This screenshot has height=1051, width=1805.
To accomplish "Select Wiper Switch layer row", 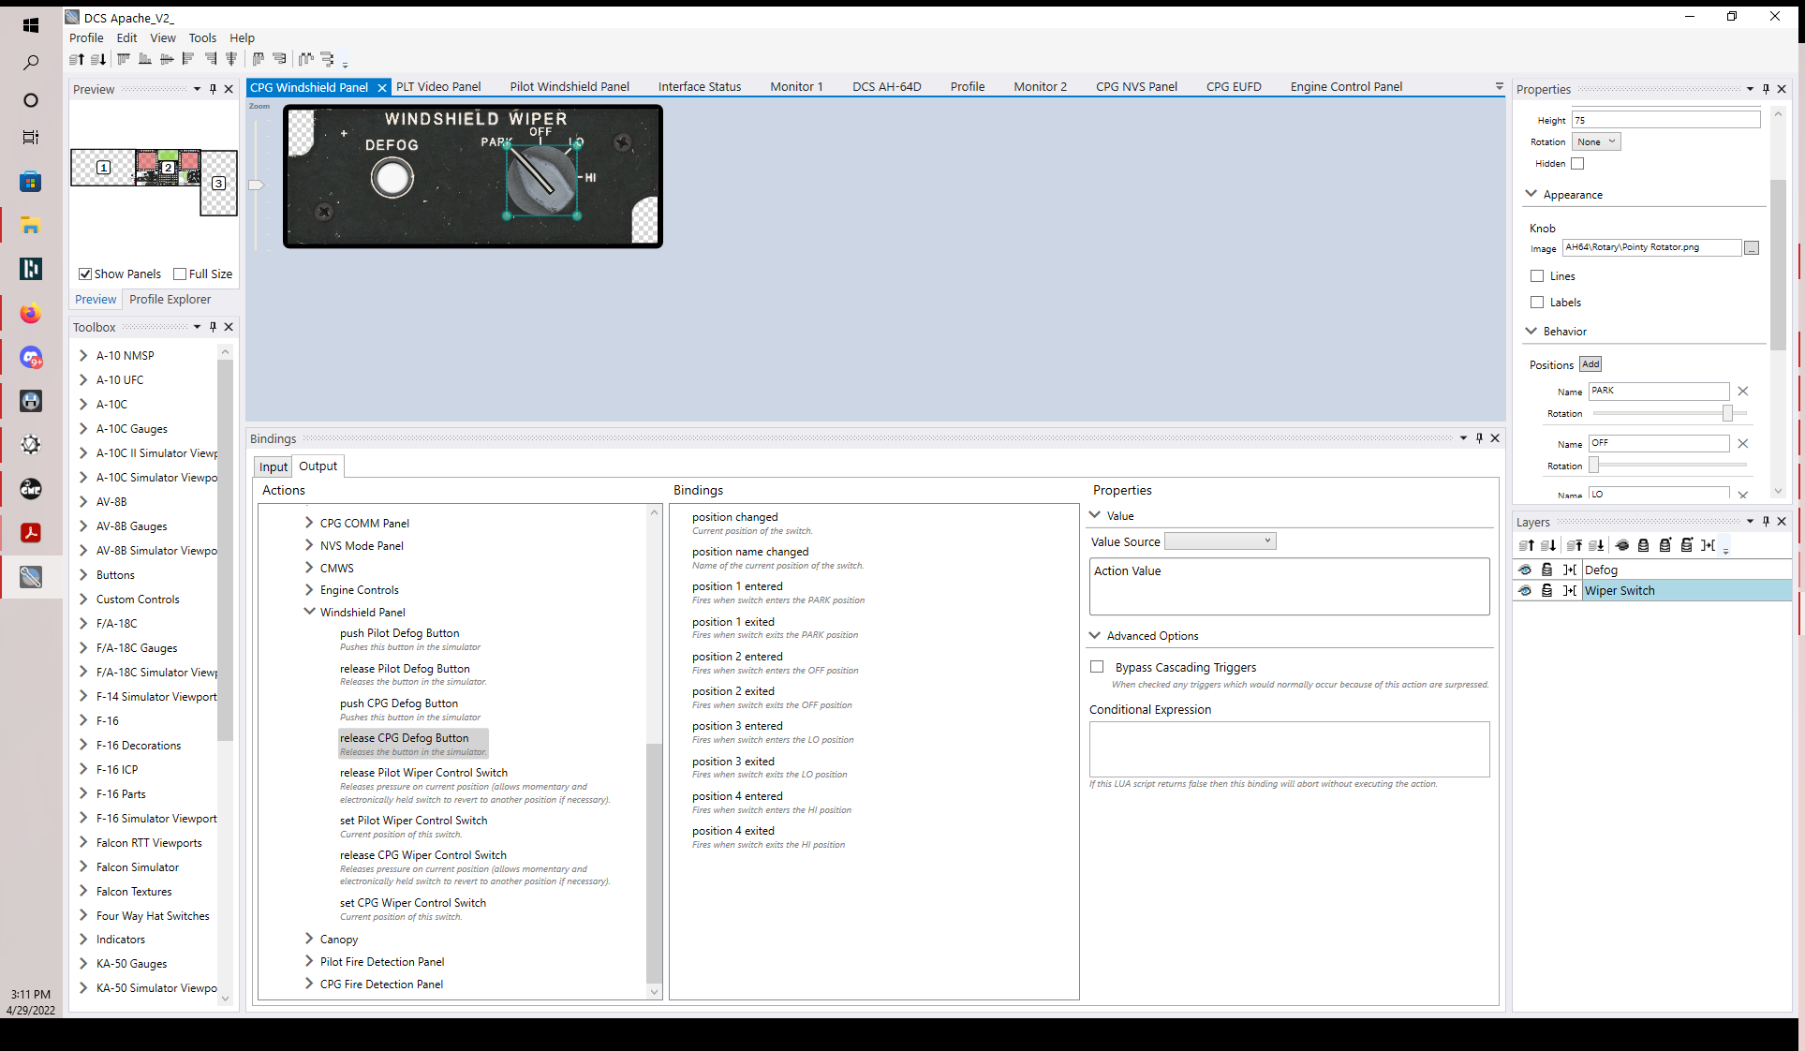I will [1652, 591].
